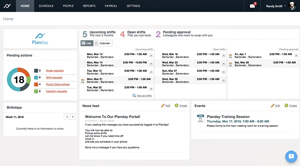Open the Swap requests link
This screenshot has height=166, width=300.
55,70
